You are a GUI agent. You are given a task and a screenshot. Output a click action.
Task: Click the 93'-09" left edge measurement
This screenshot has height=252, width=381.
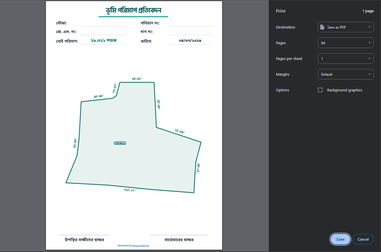pyautogui.click(x=75, y=143)
